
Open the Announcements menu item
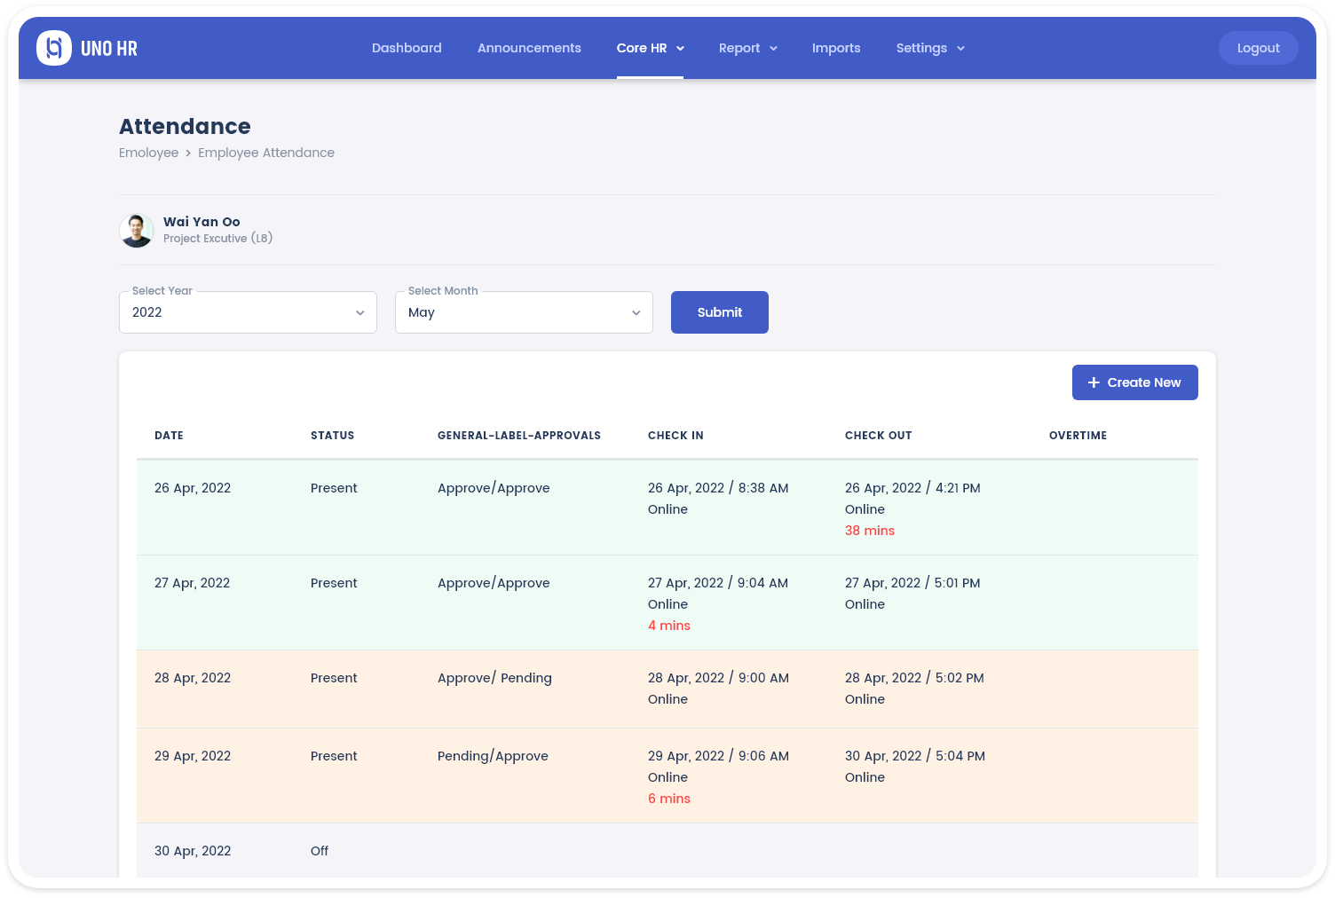[x=529, y=48]
